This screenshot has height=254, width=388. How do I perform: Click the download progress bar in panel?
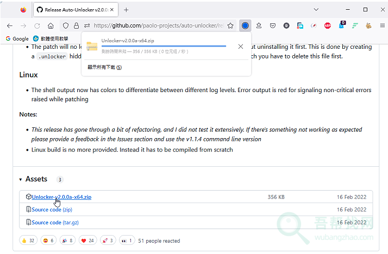pos(164,46)
